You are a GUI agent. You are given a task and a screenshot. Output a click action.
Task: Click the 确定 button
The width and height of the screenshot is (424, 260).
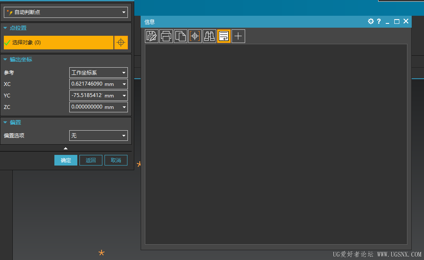tap(66, 160)
